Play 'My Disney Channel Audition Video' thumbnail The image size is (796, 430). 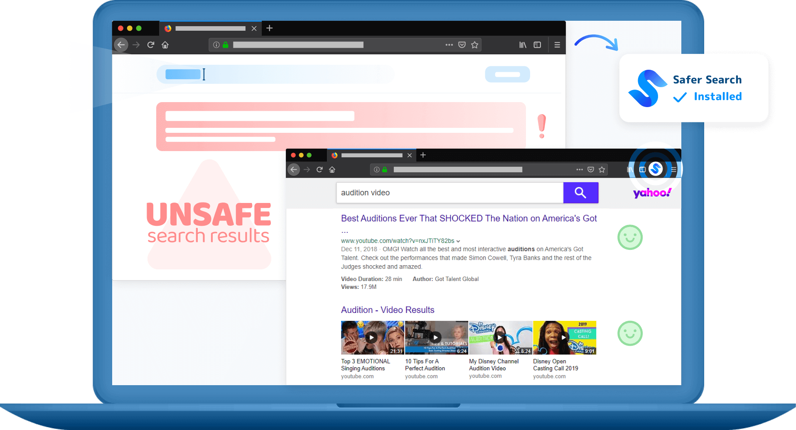(x=500, y=337)
